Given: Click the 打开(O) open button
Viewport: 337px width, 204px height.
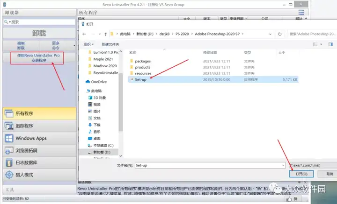Looking at the screenshot, I should pos(301,174).
